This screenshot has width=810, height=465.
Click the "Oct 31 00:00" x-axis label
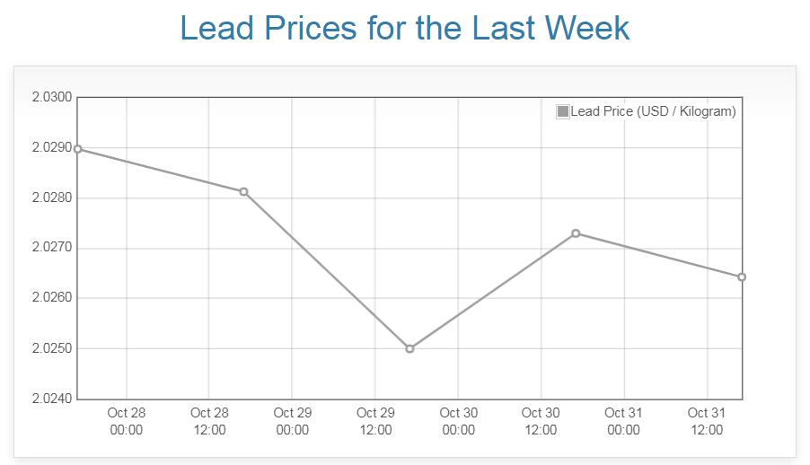(x=623, y=421)
